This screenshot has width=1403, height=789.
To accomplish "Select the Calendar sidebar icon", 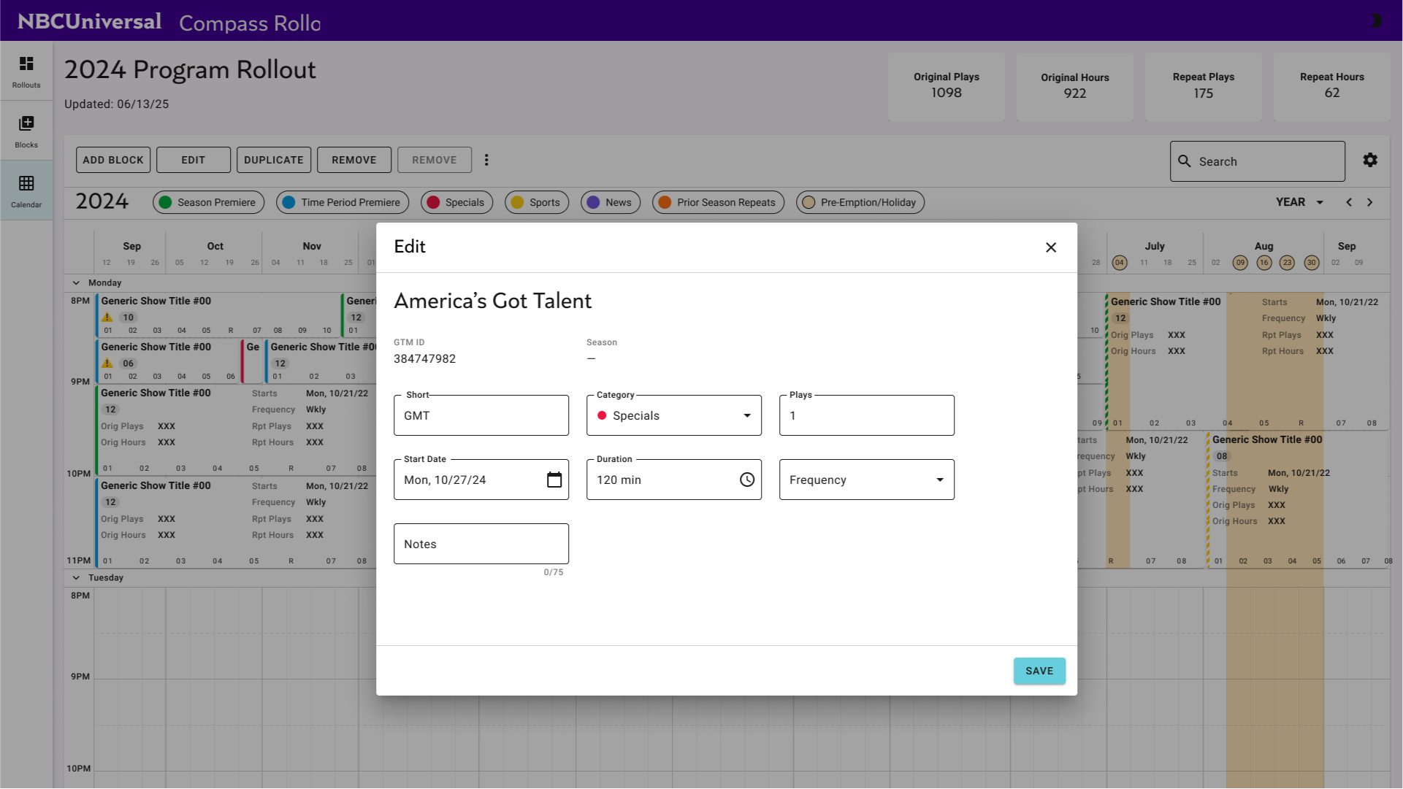I will (x=26, y=190).
